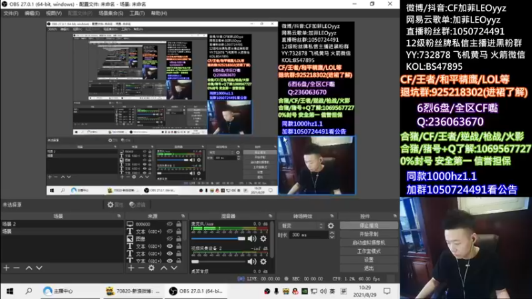Undock the 混音器 panel via its header icon
Image resolution: width=532 pixels, height=299 pixels.
[270, 215]
